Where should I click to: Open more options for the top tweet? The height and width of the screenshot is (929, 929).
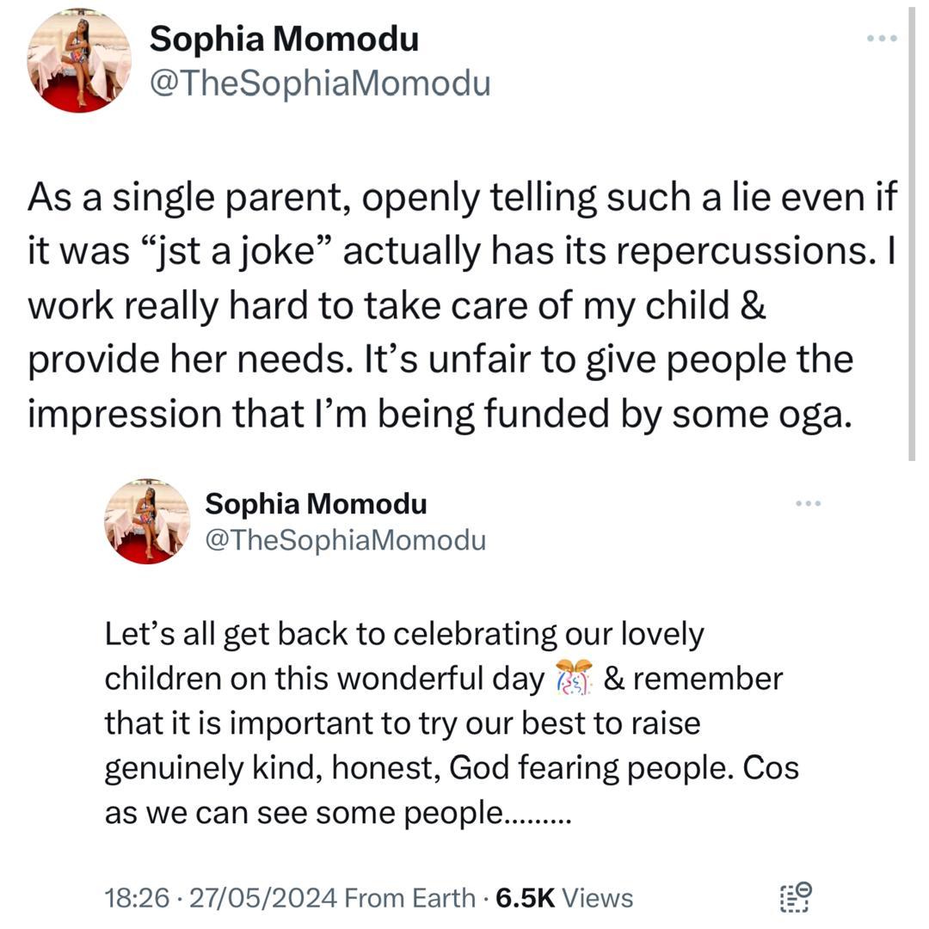click(x=882, y=39)
